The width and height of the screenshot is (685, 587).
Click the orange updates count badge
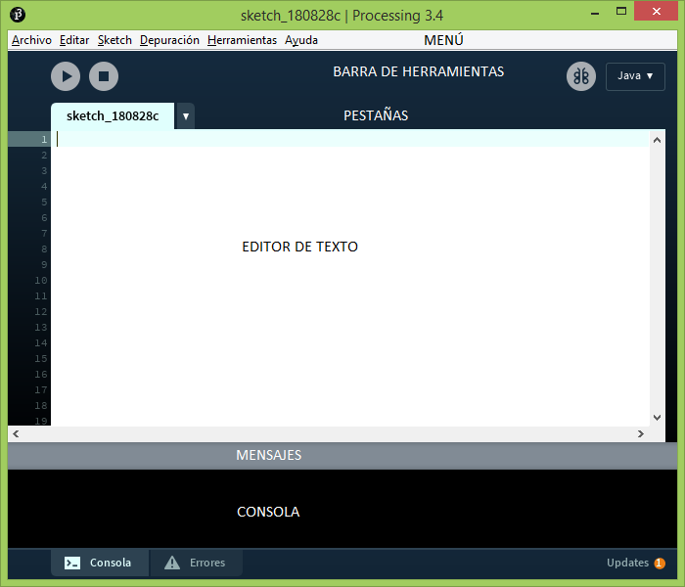660,563
